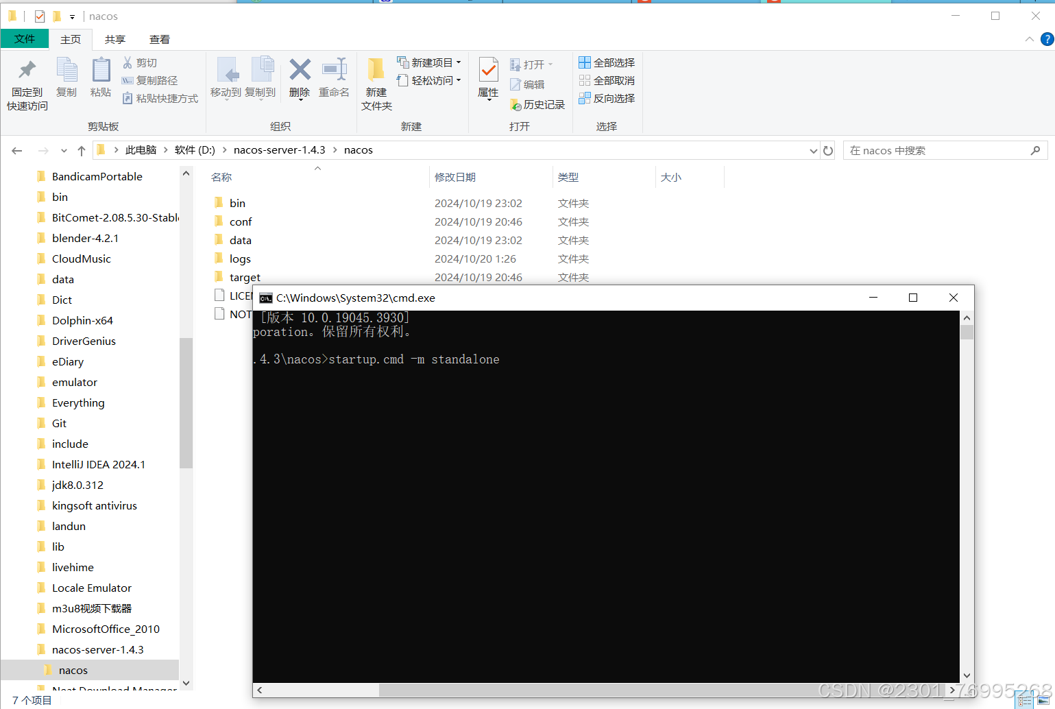Click the Copy icon in the ribbon
This screenshot has height=709, width=1055.
[x=66, y=70]
